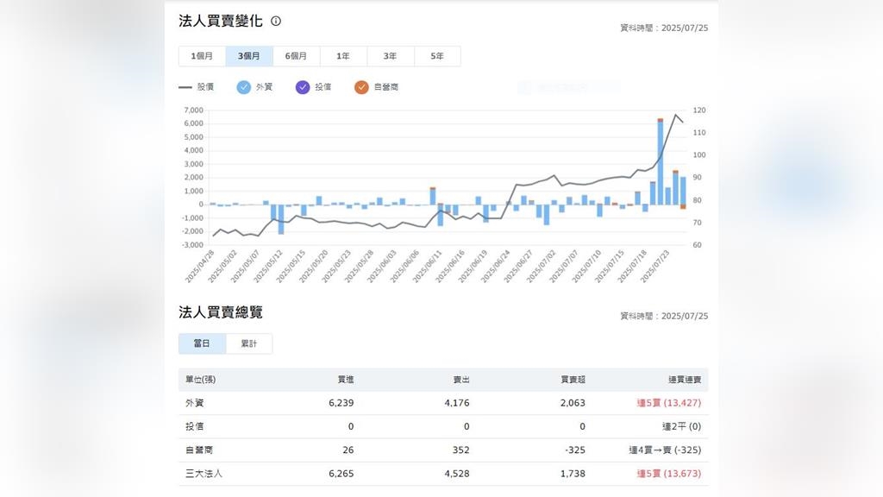Select the 3個月 time range tab

click(249, 56)
